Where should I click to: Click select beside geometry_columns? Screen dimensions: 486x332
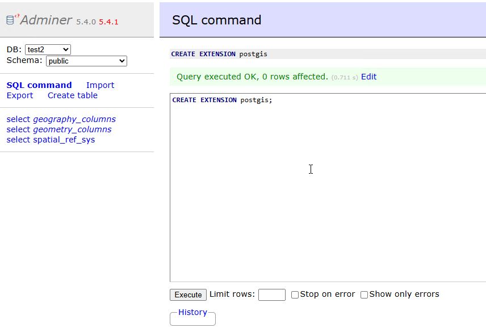point(18,129)
